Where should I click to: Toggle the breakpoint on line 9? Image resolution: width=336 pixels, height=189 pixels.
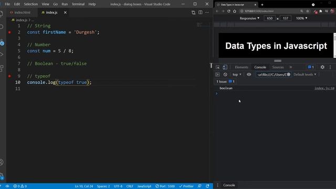tap(9, 76)
